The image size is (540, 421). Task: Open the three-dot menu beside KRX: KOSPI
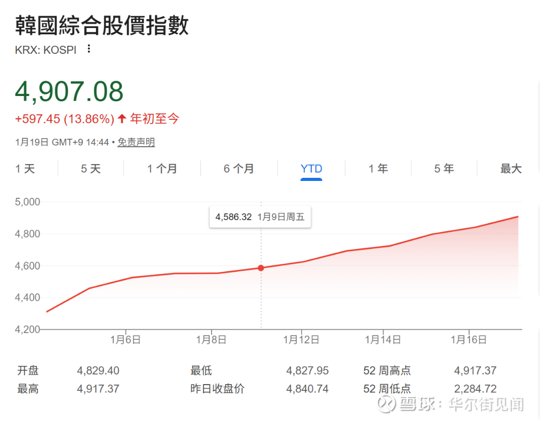pos(89,48)
